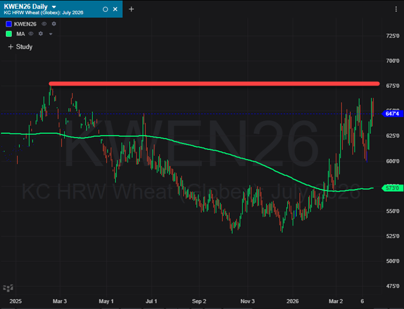Click the logo icon at chart bottom-left
The height and width of the screenshot is (309, 404).
click(x=8, y=288)
